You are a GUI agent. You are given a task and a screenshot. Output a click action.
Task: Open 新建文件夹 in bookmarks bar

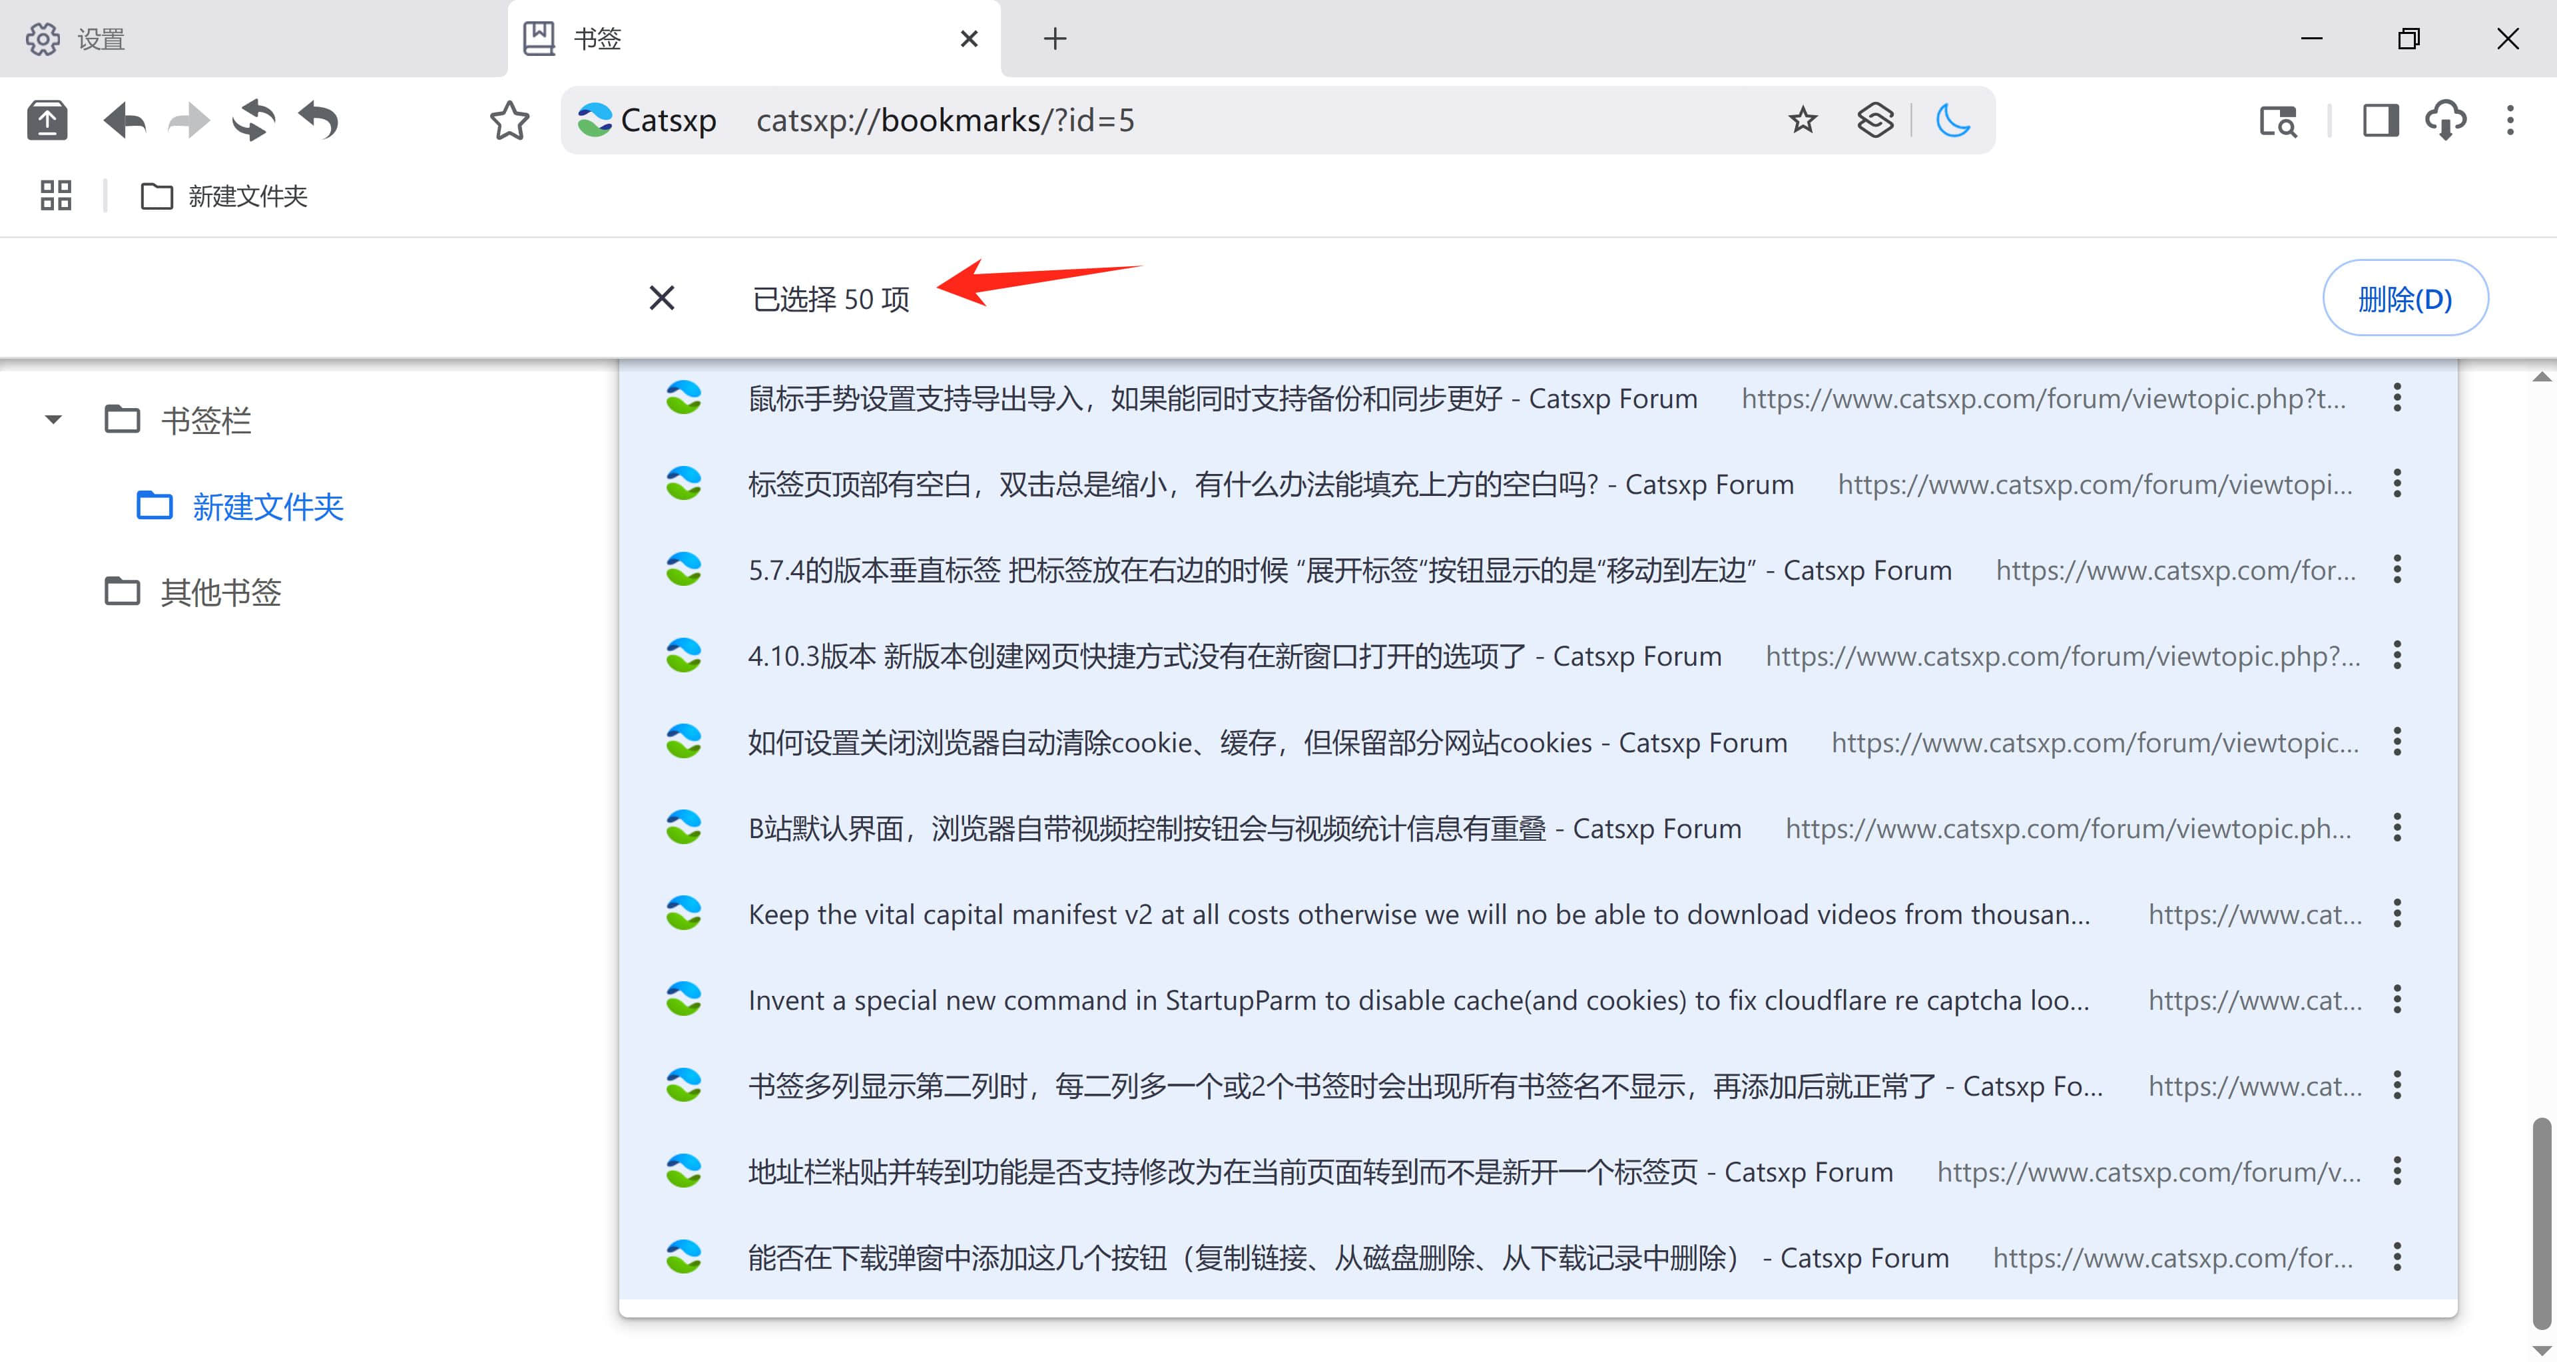224,196
